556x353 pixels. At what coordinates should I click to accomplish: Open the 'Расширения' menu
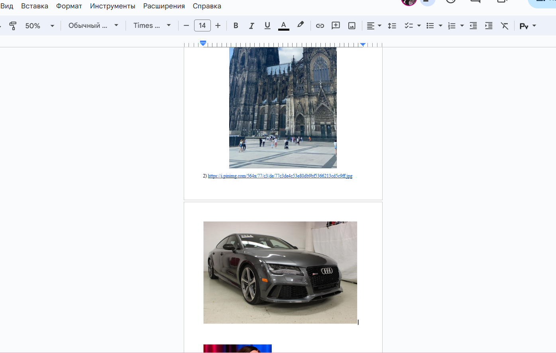click(164, 6)
